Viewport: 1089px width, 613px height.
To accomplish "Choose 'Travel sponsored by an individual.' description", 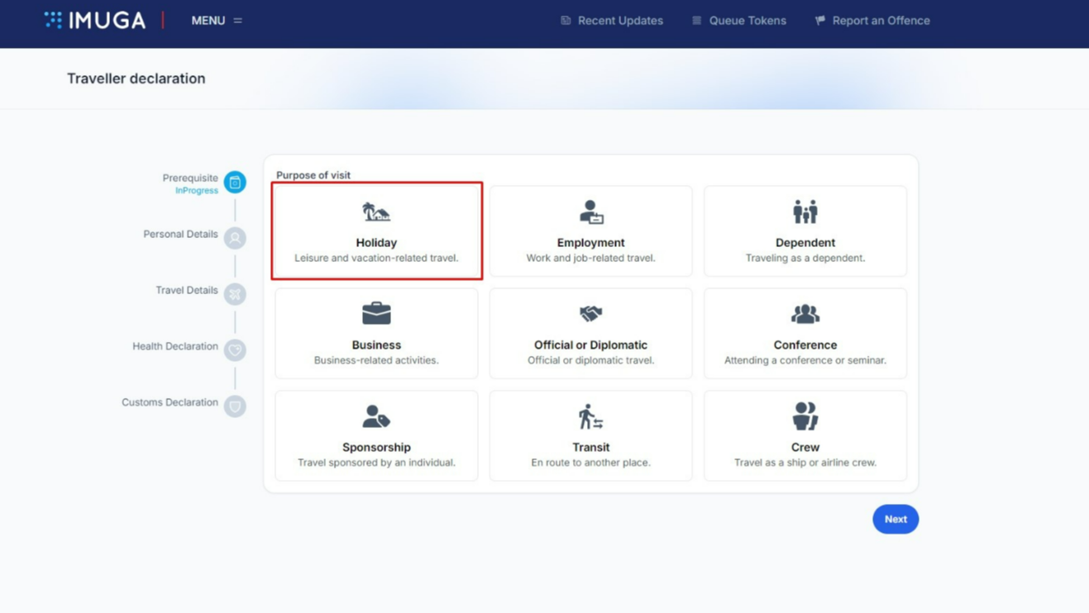I will tap(376, 463).
